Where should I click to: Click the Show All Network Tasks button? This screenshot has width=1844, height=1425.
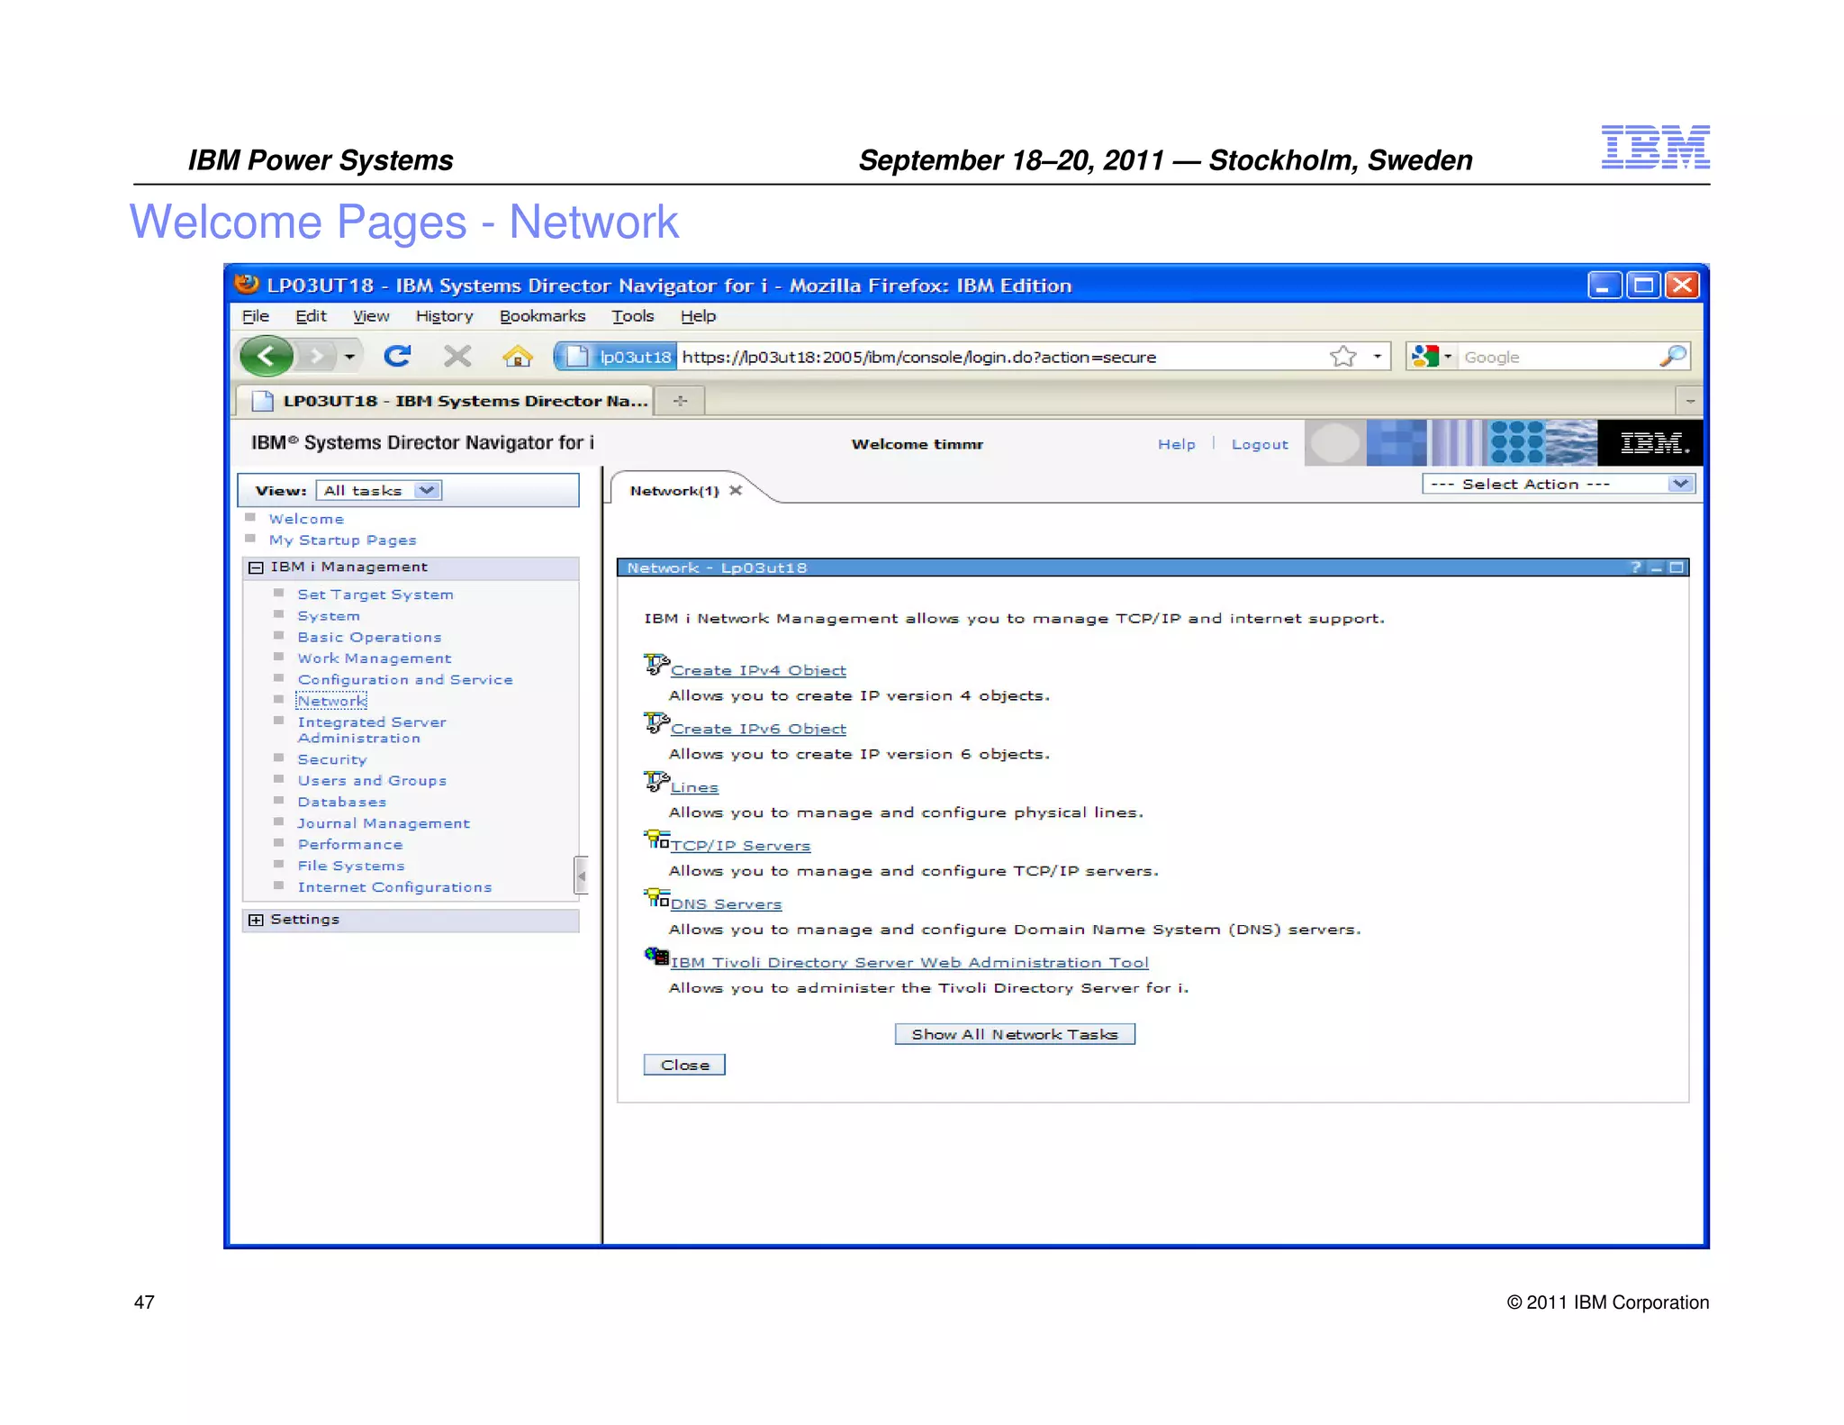(x=1014, y=1034)
